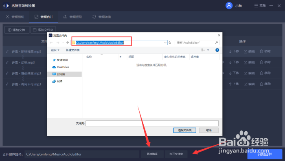Click the 添加文件 button
This screenshot has height=161, width=285.
(17, 30)
